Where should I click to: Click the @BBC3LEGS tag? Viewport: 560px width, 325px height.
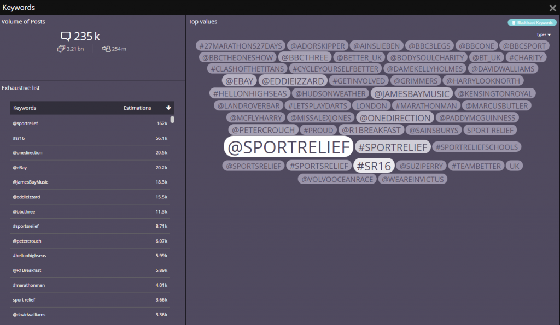pos(429,46)
